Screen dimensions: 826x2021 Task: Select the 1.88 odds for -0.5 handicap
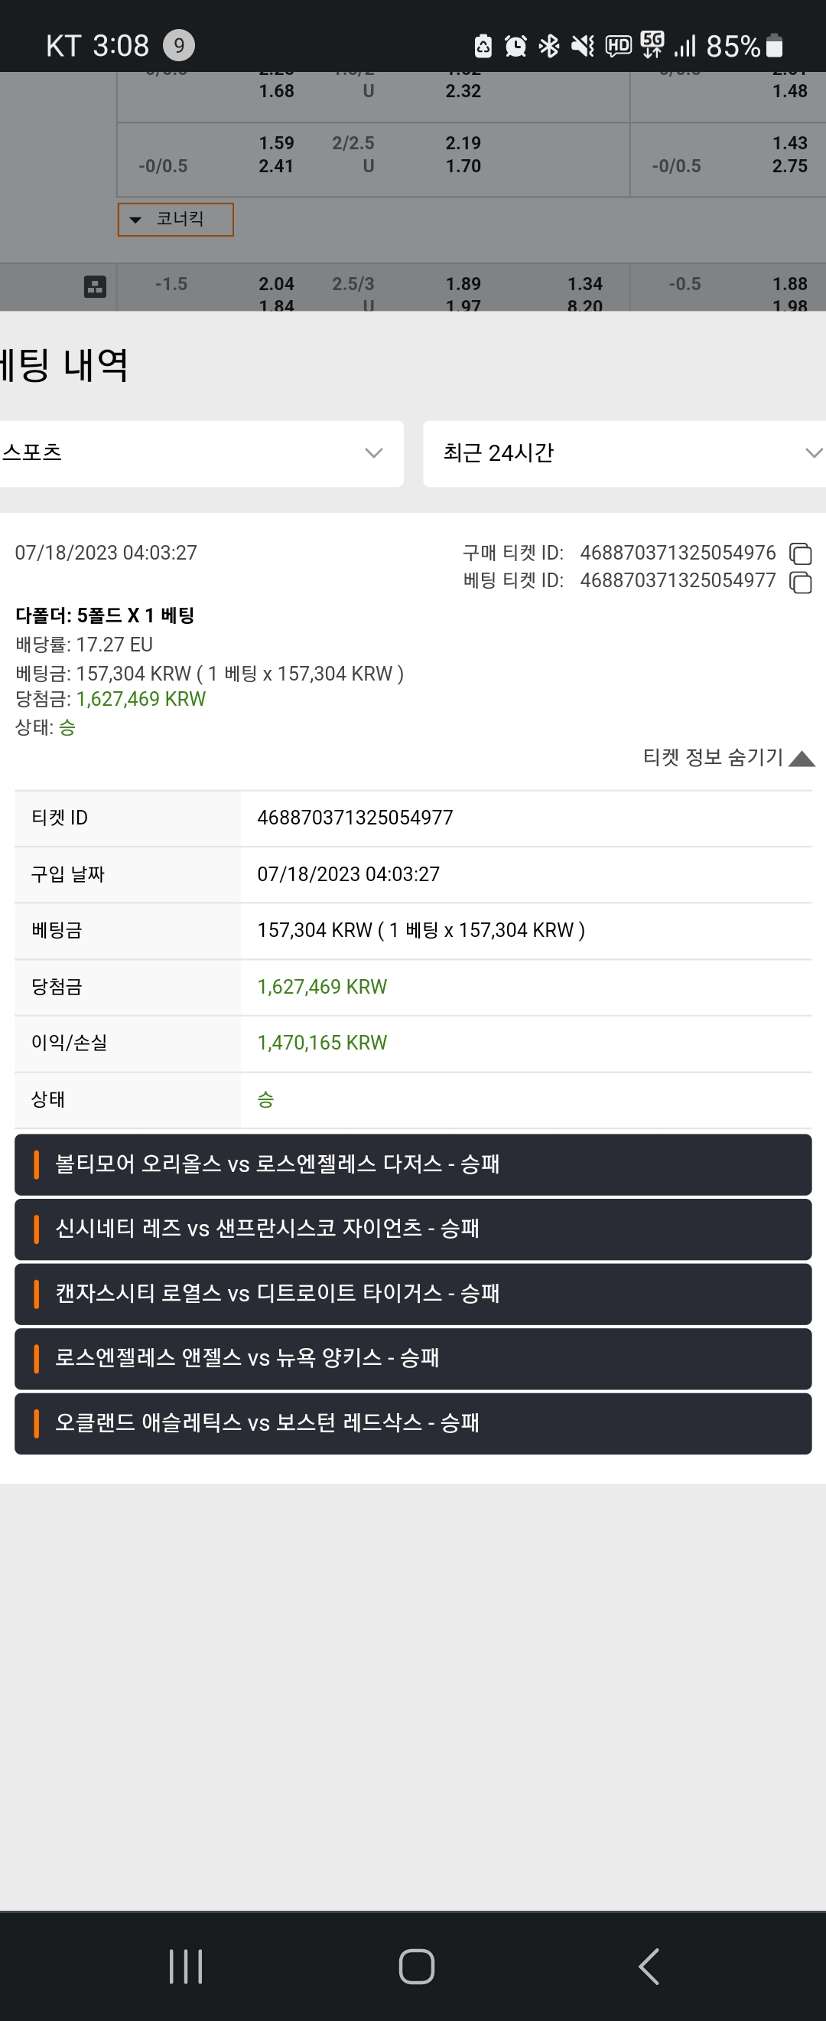(790, 284)
